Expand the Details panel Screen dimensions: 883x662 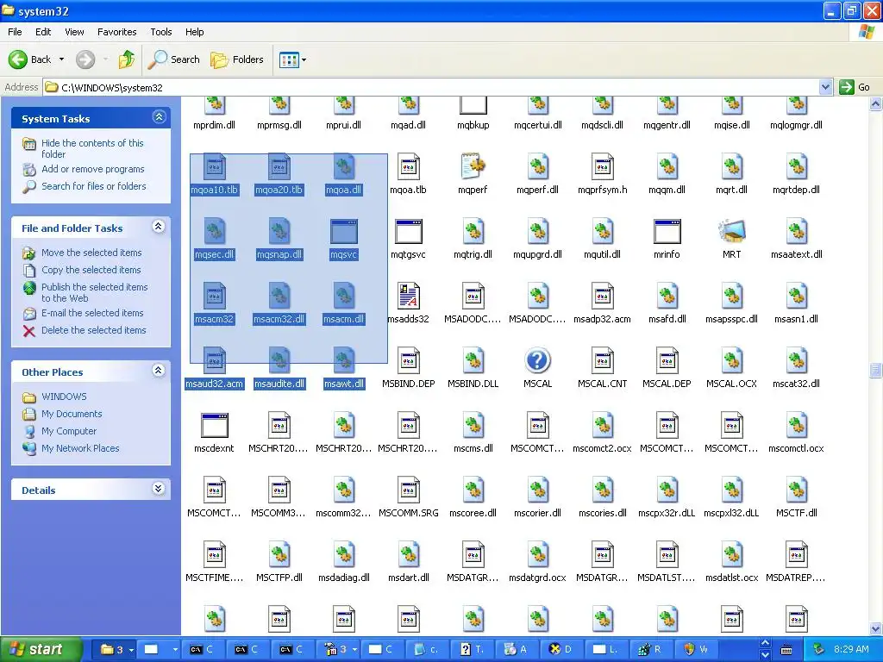point(159,489)
